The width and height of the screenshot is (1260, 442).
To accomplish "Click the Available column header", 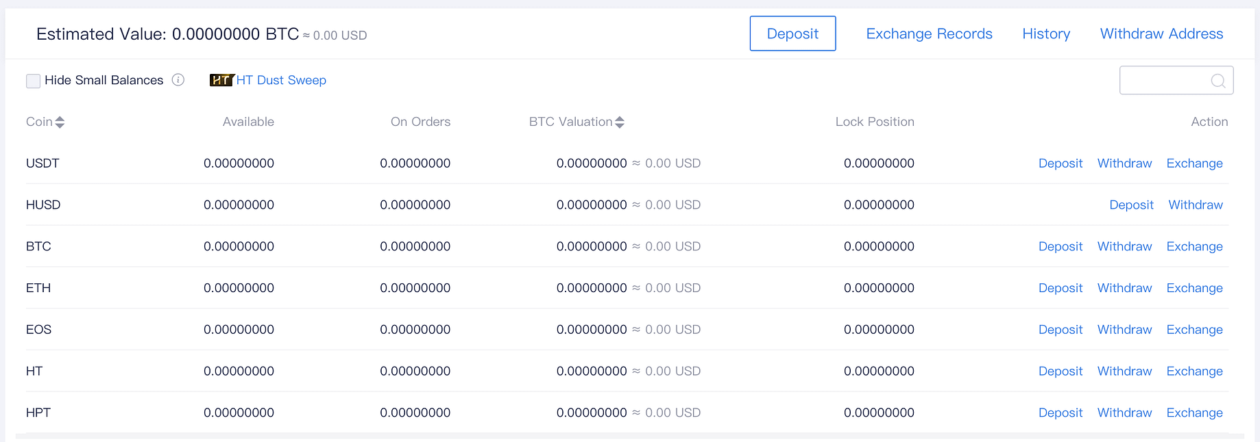I will 248,122.
